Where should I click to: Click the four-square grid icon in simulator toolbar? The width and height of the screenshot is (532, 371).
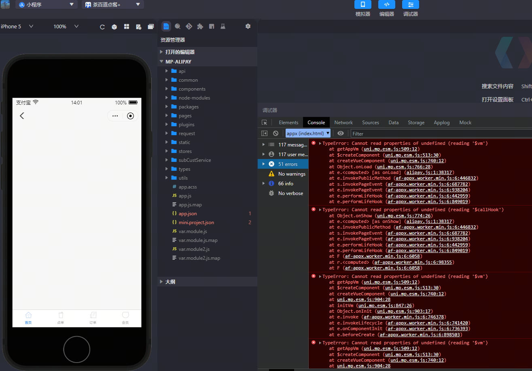(x=127, y=27)
